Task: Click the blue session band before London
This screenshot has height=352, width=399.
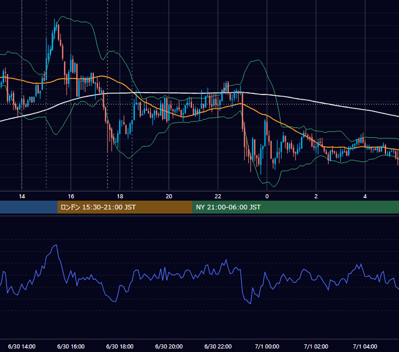Action: (29, 207)
